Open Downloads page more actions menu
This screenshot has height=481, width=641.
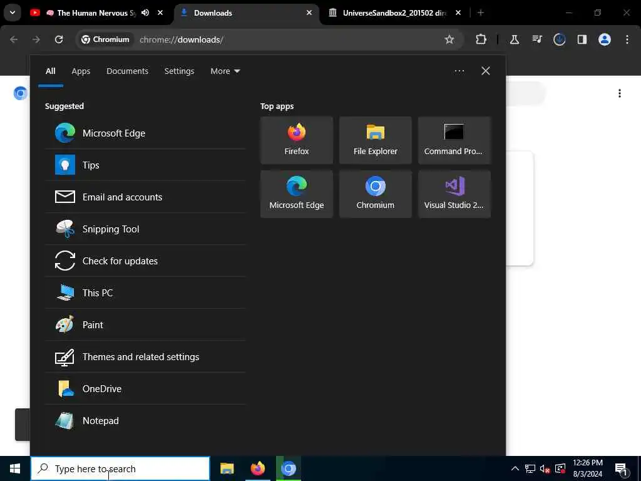(620, 93)
